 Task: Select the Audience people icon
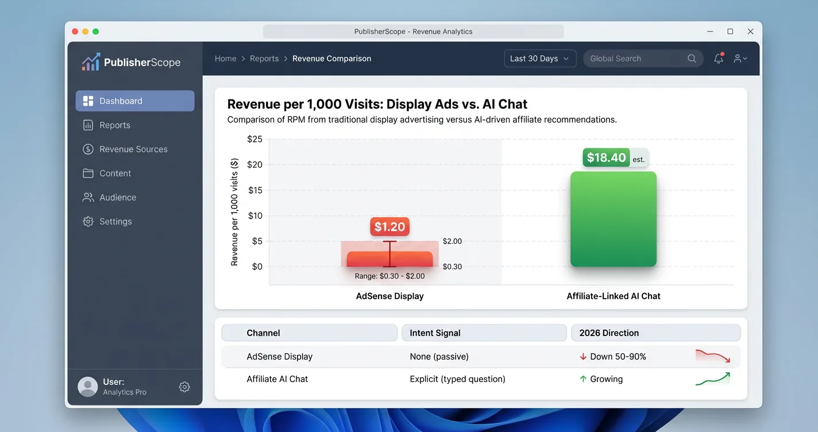(88, 197)
